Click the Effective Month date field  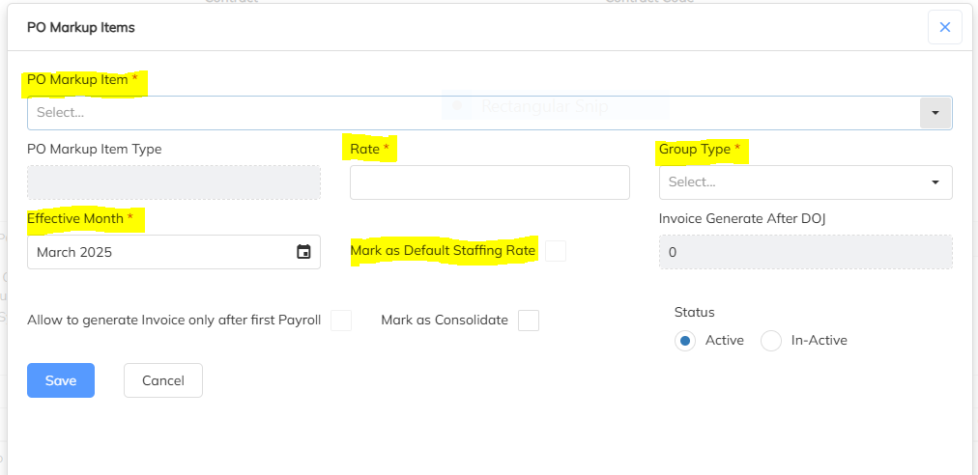tap(159, 252)
